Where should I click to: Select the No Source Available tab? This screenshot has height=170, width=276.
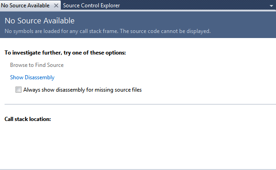coord(25,5)
